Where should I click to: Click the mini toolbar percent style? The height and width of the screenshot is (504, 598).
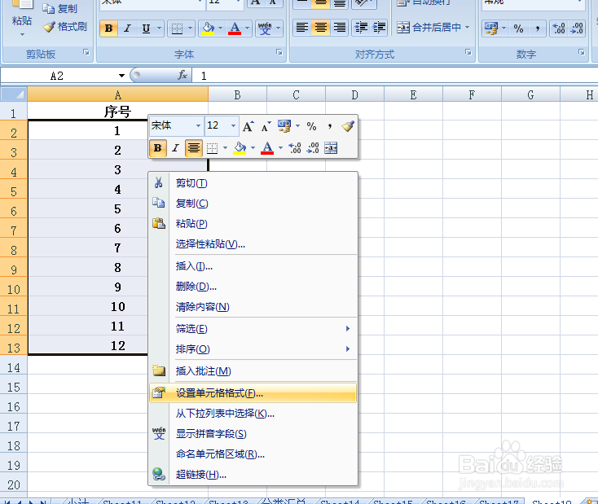pos(311,126)
